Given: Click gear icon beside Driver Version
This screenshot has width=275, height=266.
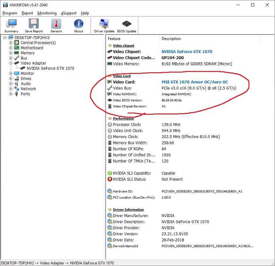Looking at the screenshot, I should pyautogui.click(x=109, y=234).
